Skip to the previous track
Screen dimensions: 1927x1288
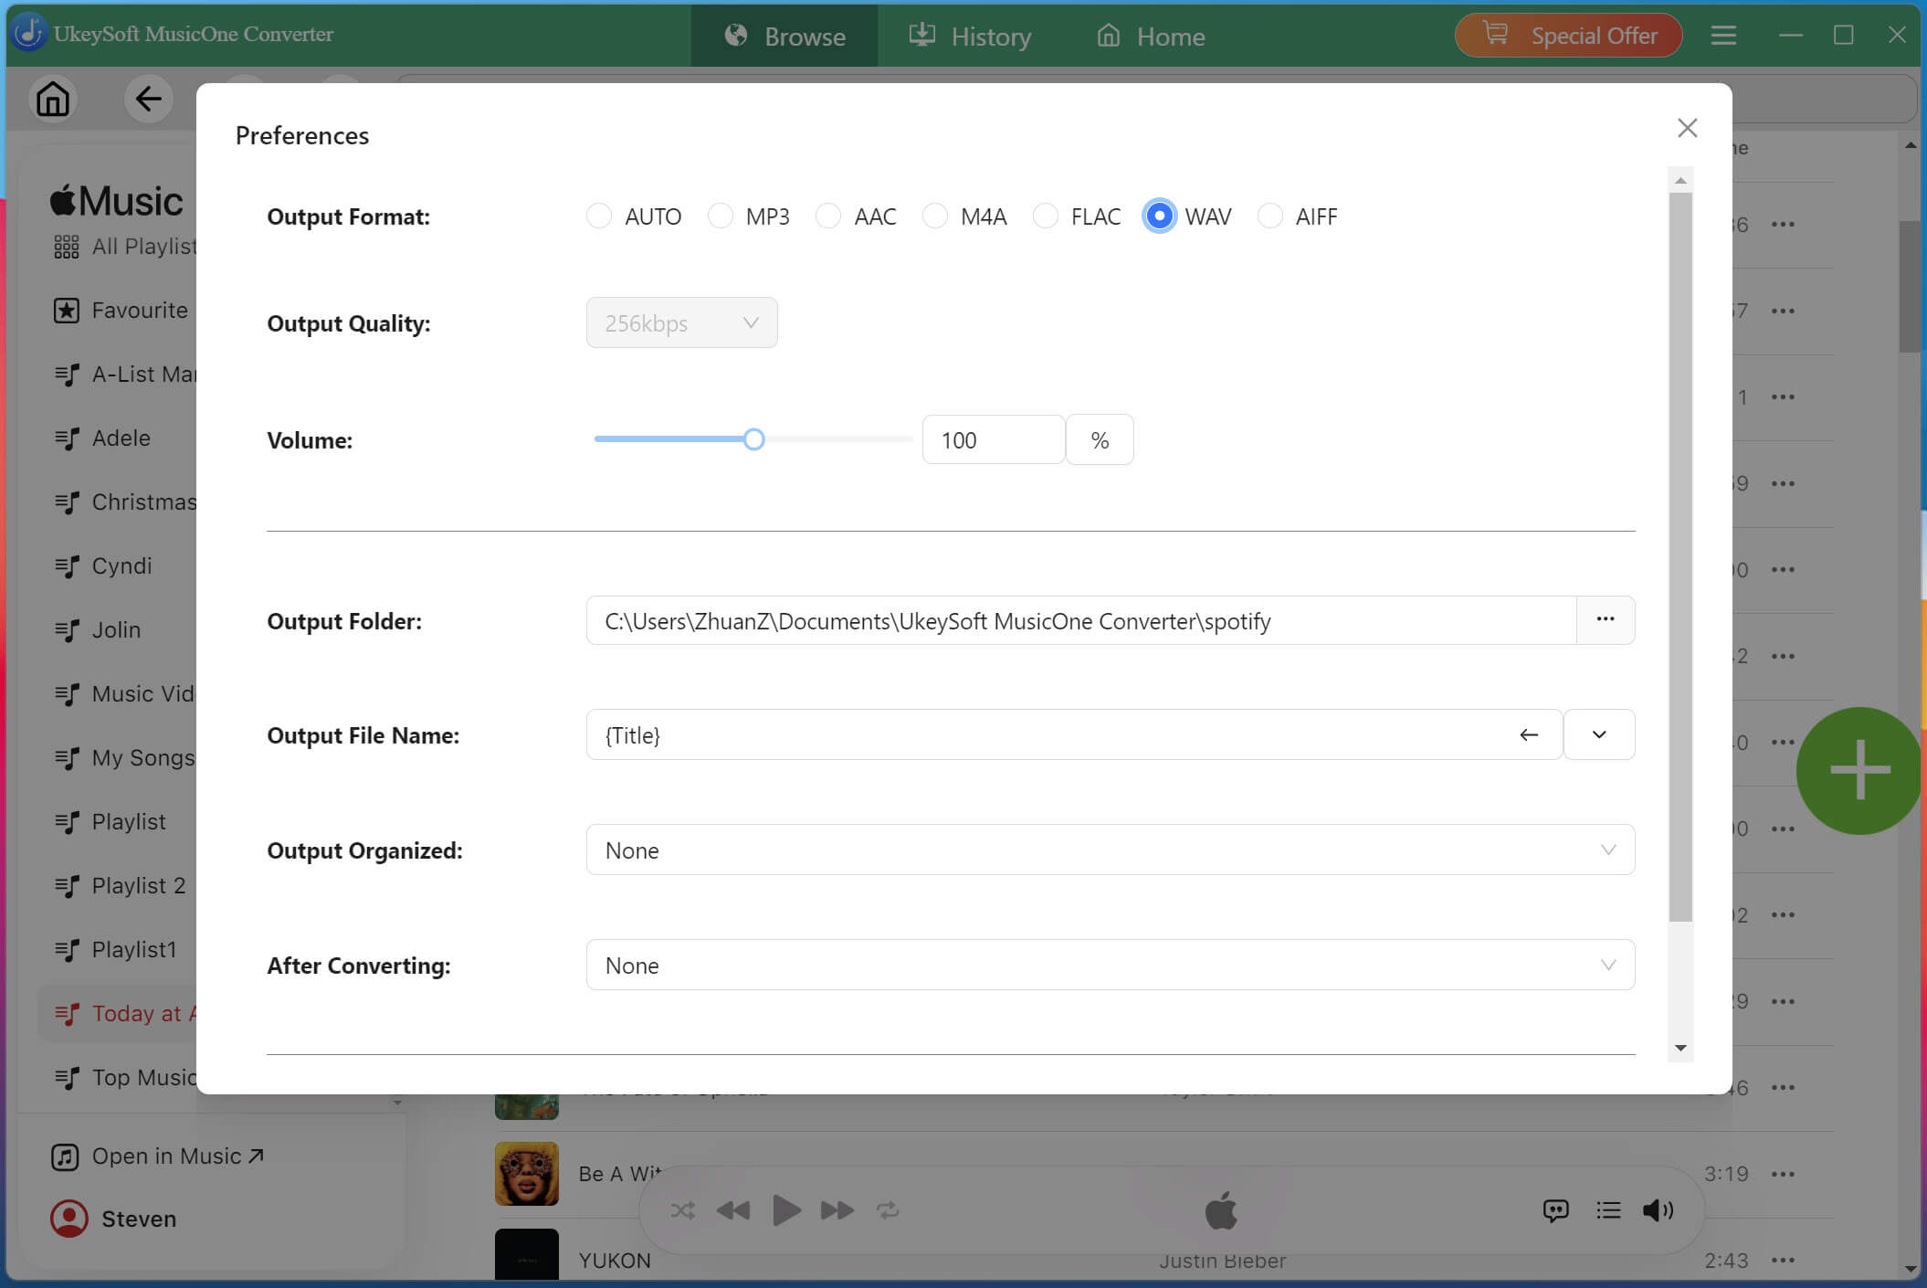click(733, 1210)
